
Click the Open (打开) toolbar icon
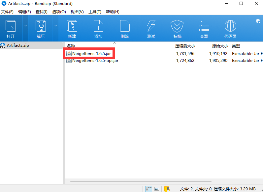tap(11, 26)
